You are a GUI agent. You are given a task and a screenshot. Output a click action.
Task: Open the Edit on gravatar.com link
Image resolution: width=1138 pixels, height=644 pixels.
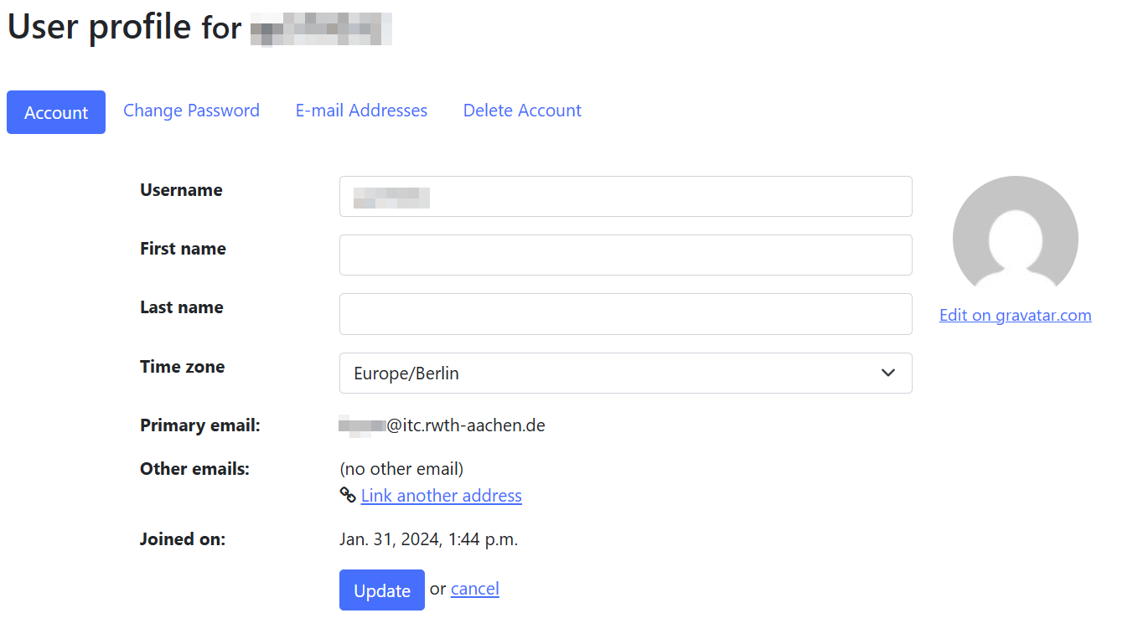(1015, 314)
